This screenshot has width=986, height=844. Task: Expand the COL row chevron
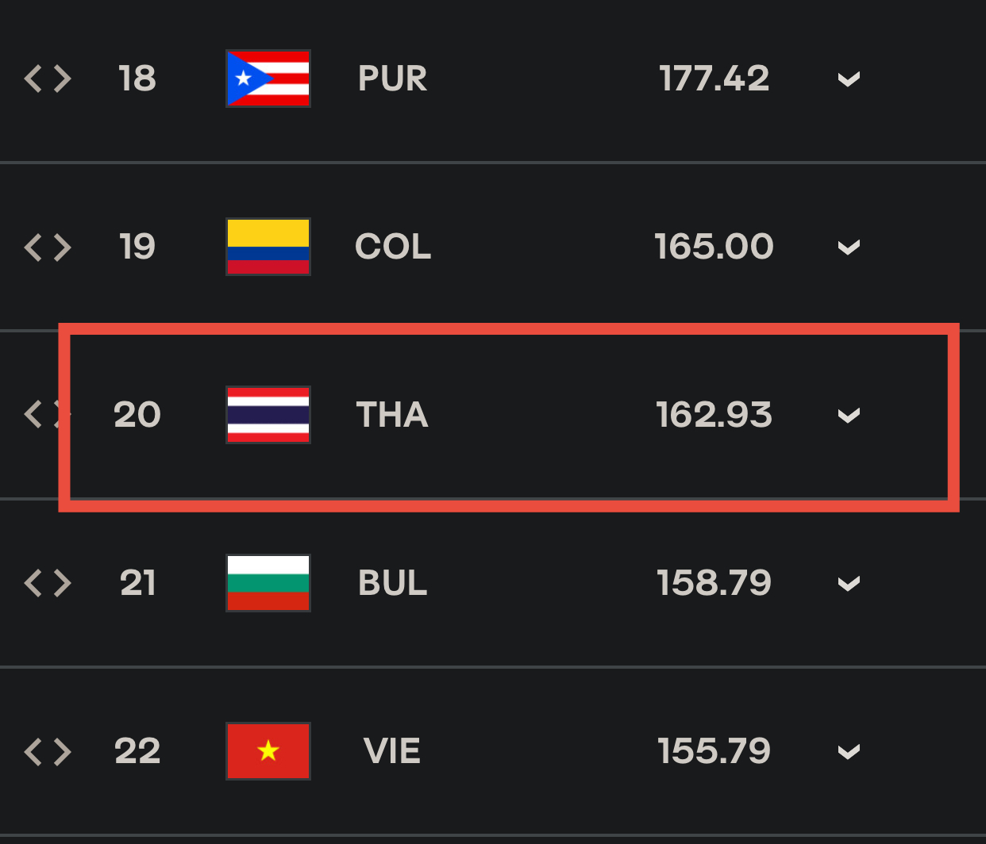click(x=849, y=247)
